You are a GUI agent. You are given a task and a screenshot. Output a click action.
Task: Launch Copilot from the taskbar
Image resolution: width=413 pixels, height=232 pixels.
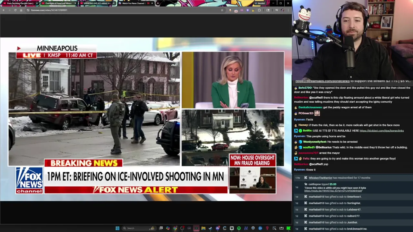pos(168,228)
